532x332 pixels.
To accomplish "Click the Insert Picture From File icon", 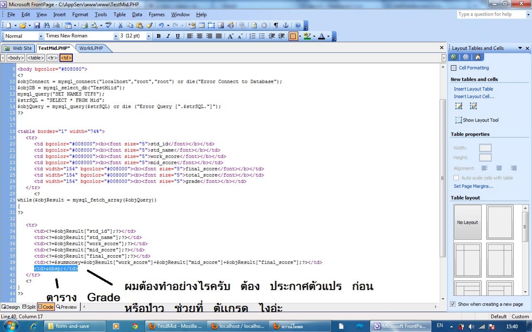I will tap(221, 25).
